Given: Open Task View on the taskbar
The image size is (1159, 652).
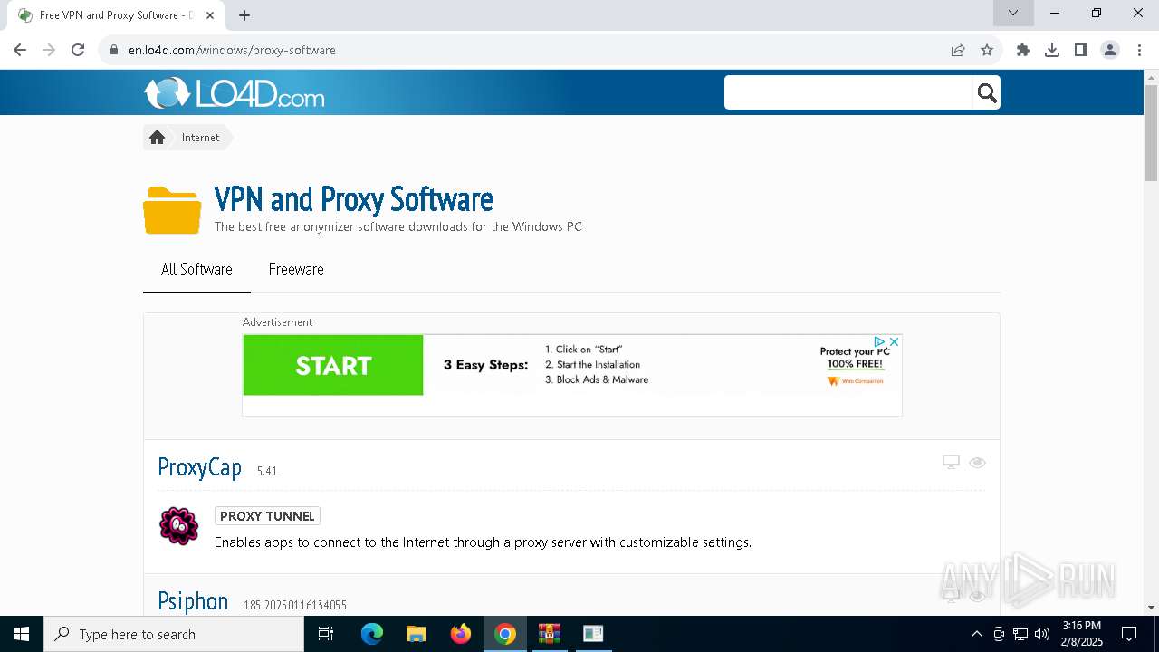Looking at the screenshot, I should click(326, 634).
